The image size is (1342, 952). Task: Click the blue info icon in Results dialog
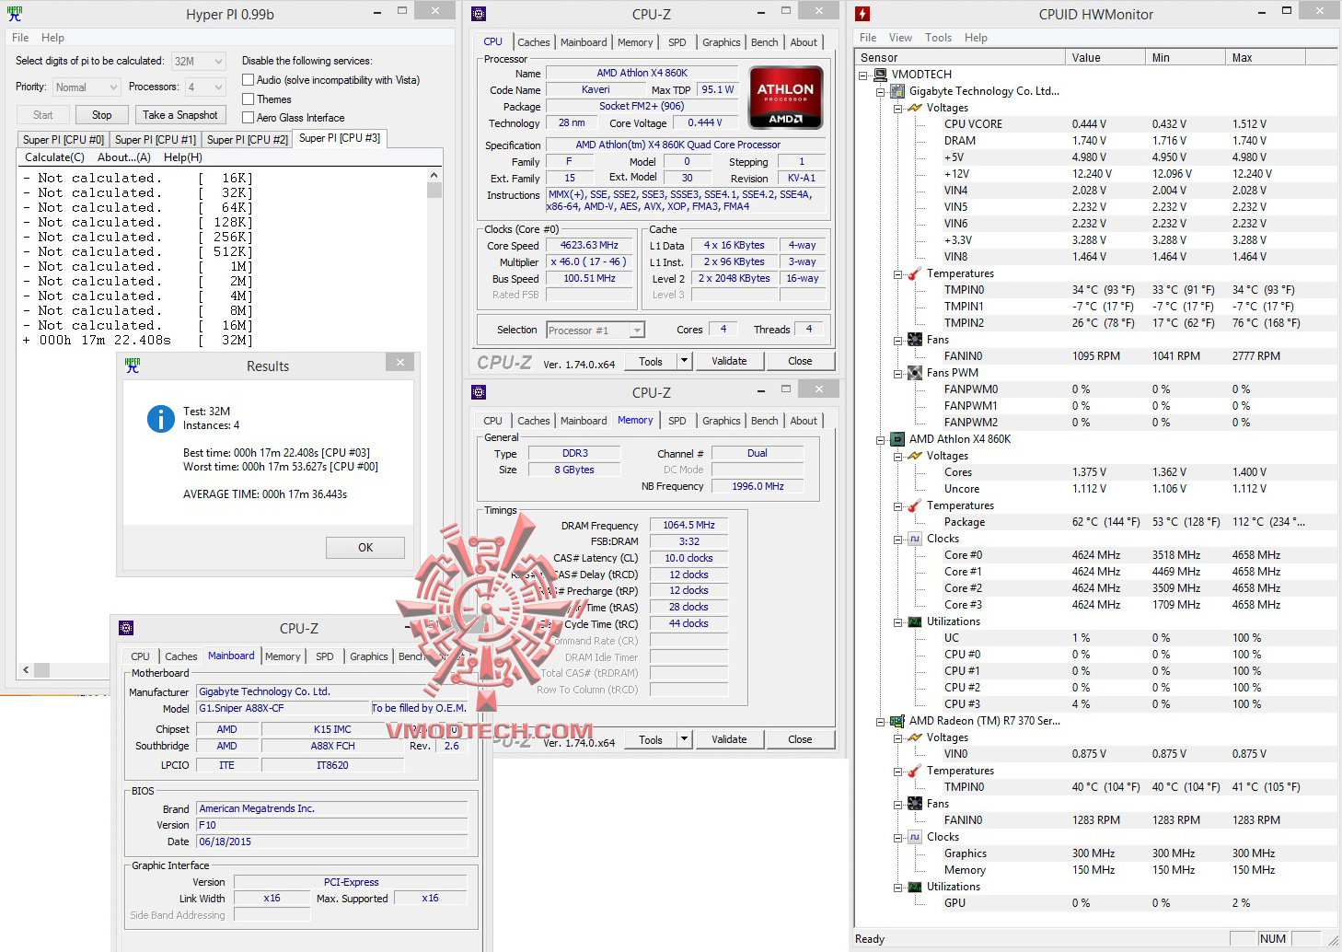pyautogui.click(x=161, y=419)
